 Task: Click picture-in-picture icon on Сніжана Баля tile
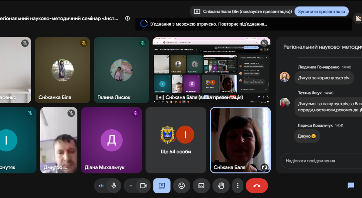point(264,167)
